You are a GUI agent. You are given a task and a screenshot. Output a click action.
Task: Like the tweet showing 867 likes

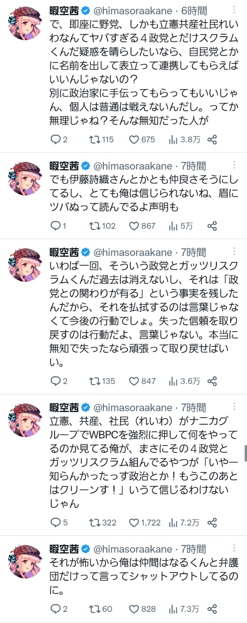tap(134, 226)
